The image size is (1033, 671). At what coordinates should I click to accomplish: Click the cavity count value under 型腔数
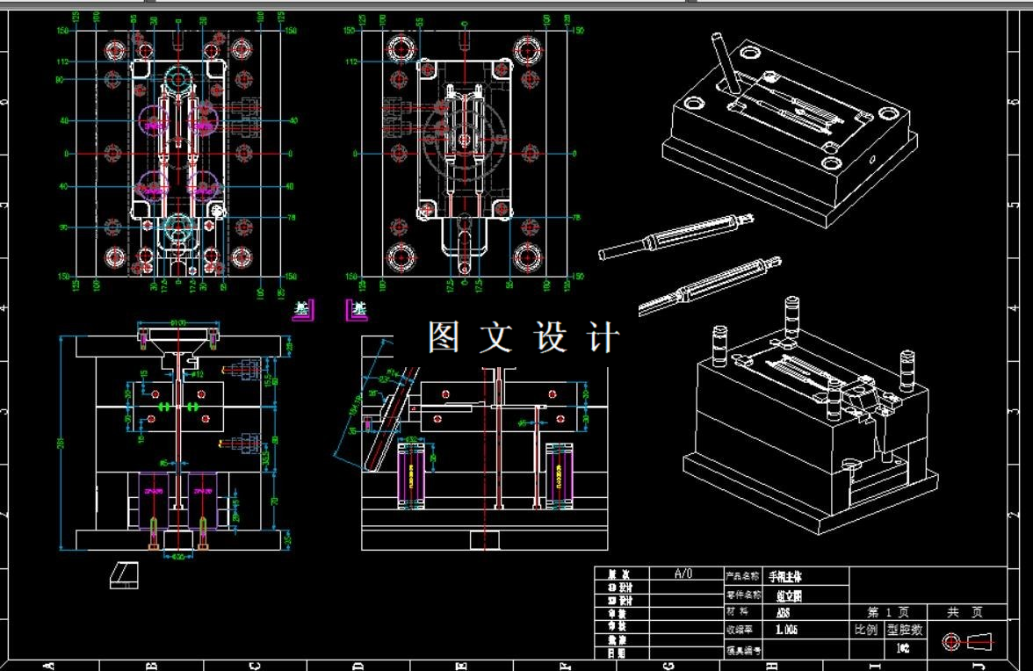903,648
